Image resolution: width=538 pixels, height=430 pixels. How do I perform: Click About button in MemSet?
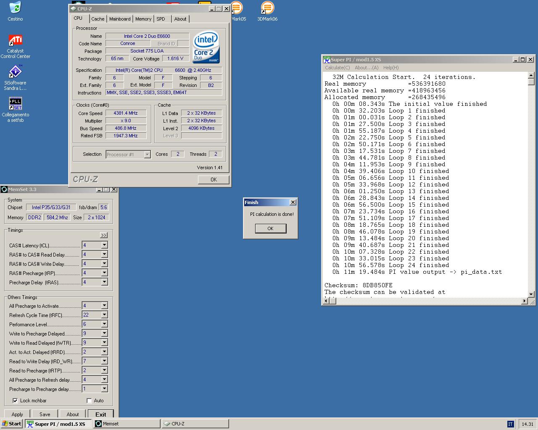pos(72,414)
